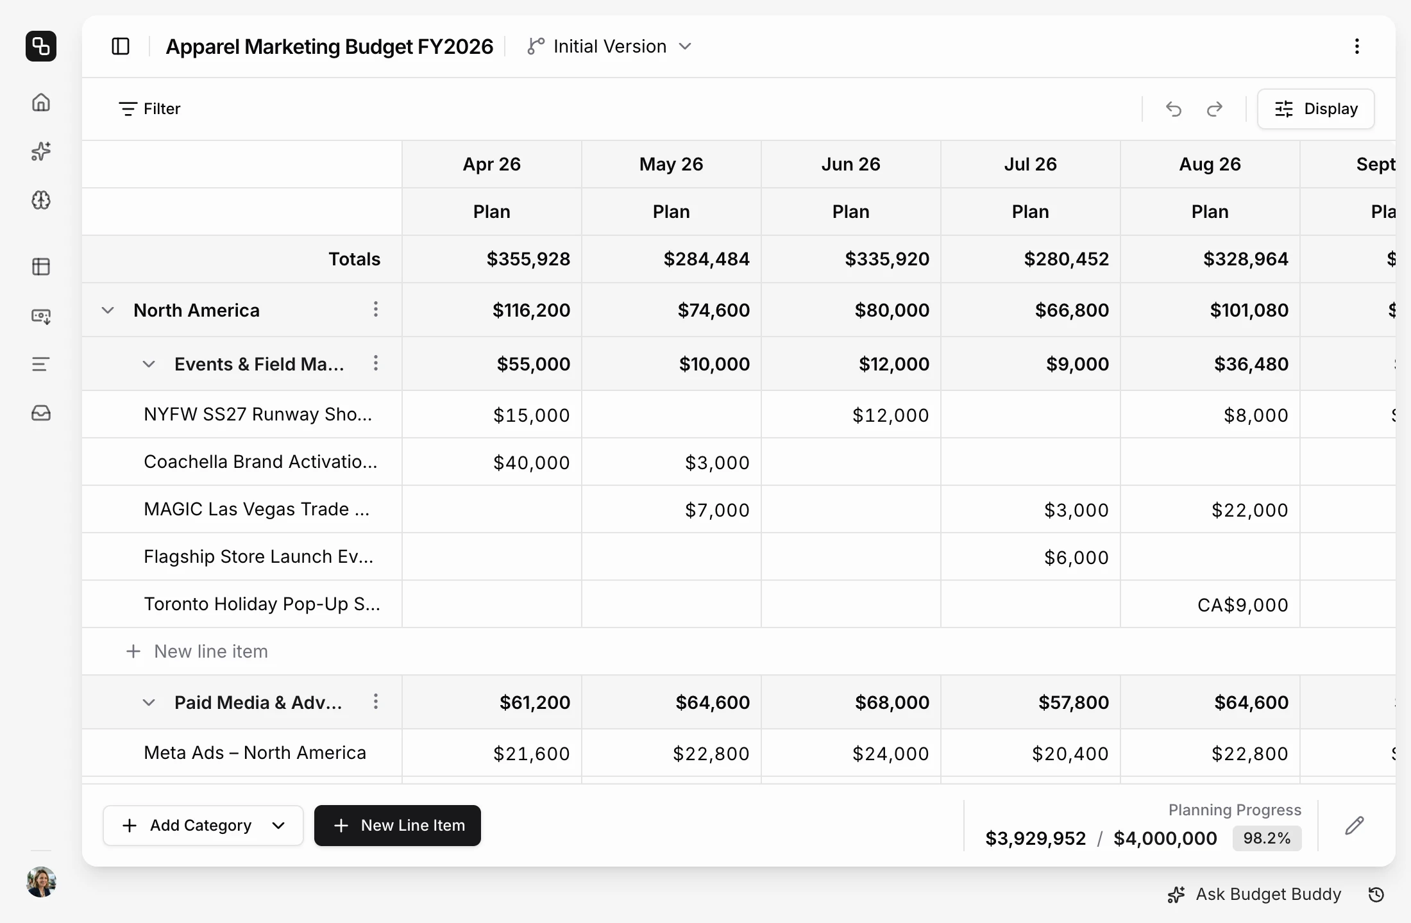Open North America row options menu
The height and width of the screenshot is (923, 1411).
(376, 310)
